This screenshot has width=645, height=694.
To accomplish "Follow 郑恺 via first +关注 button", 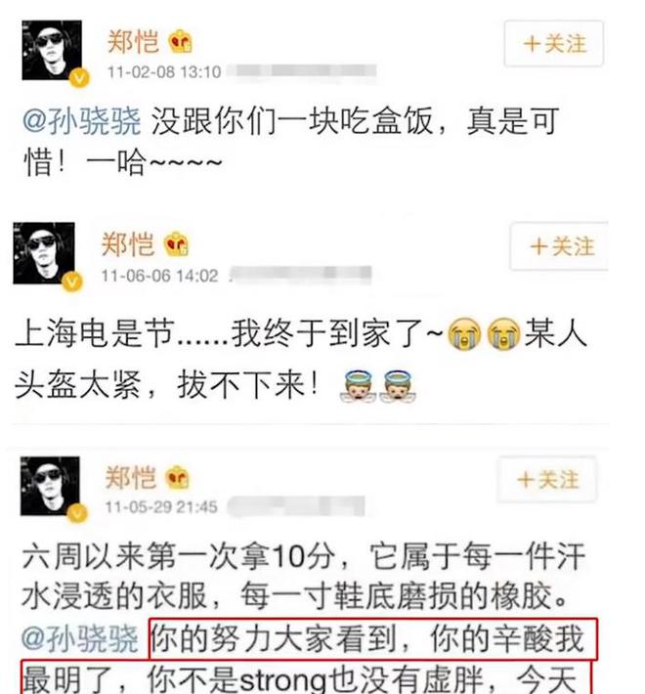I will pos(554,43).
